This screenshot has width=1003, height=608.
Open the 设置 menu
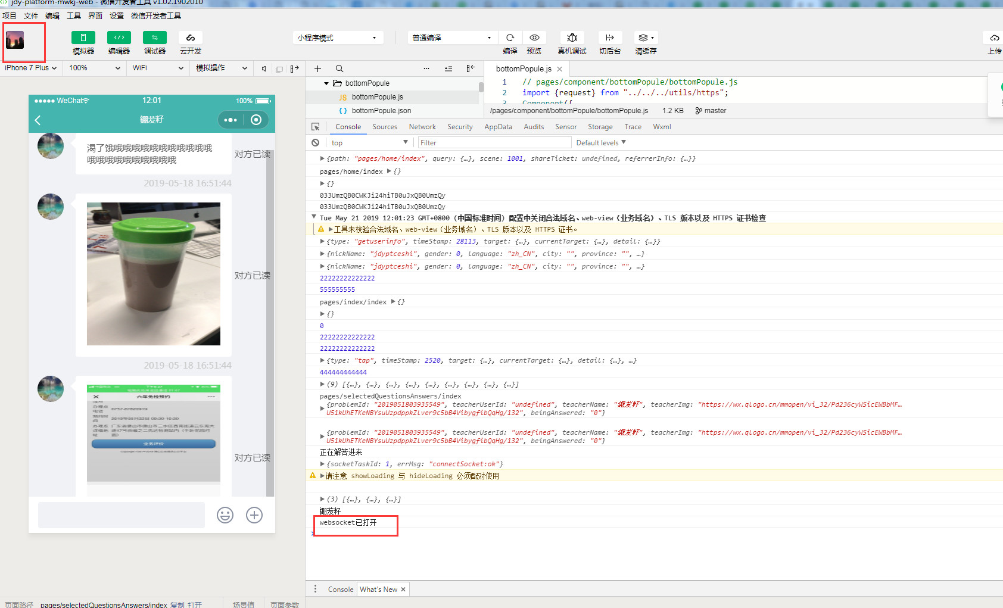117,16
